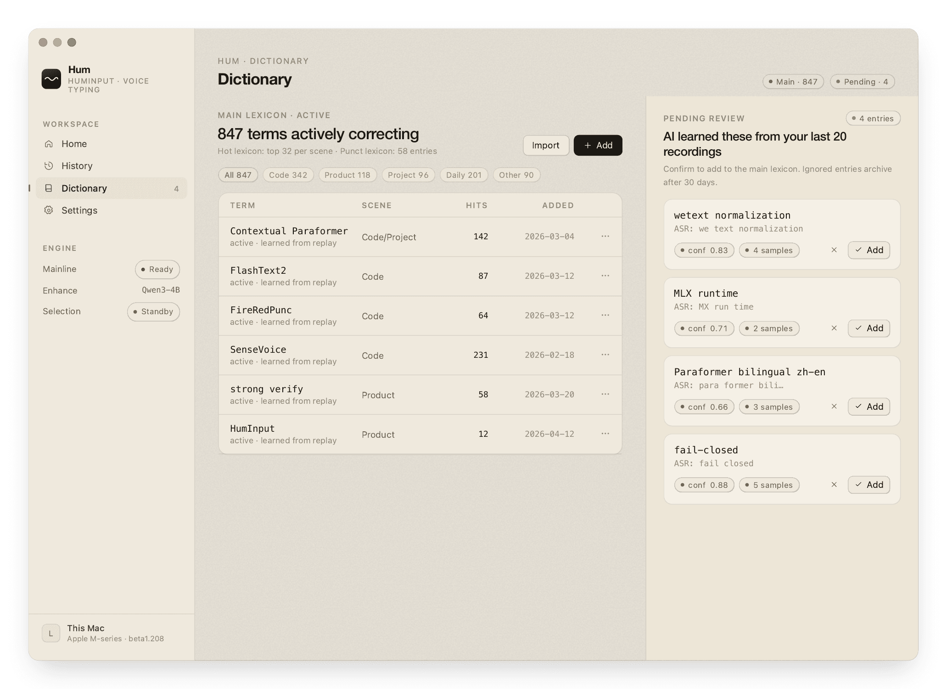Click the conf 0.88 chip
This screenshot has height=689, width=947.
pos(704,485)
